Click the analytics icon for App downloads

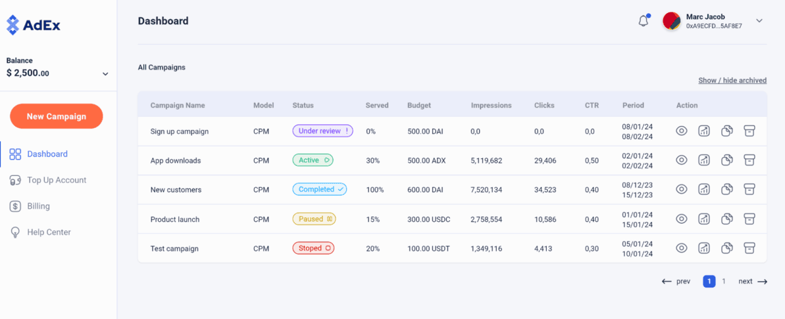(x=704, y=160)
